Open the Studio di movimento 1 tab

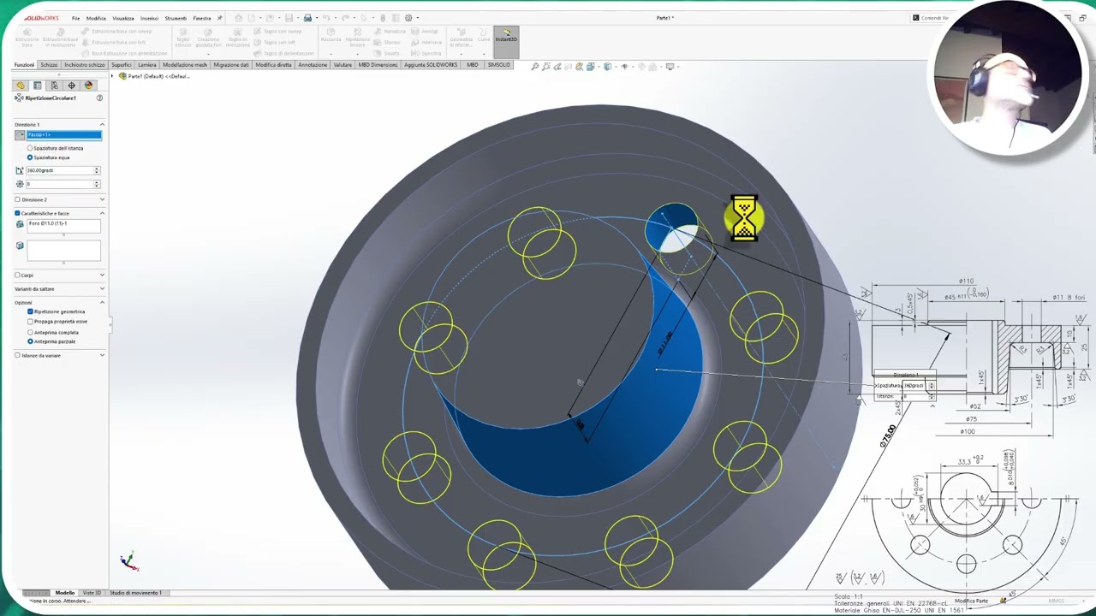point(135,593)
